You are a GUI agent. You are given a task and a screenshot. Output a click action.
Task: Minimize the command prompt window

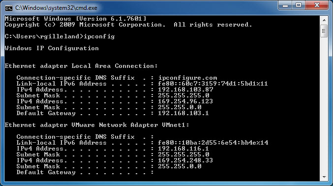(285, 5)
